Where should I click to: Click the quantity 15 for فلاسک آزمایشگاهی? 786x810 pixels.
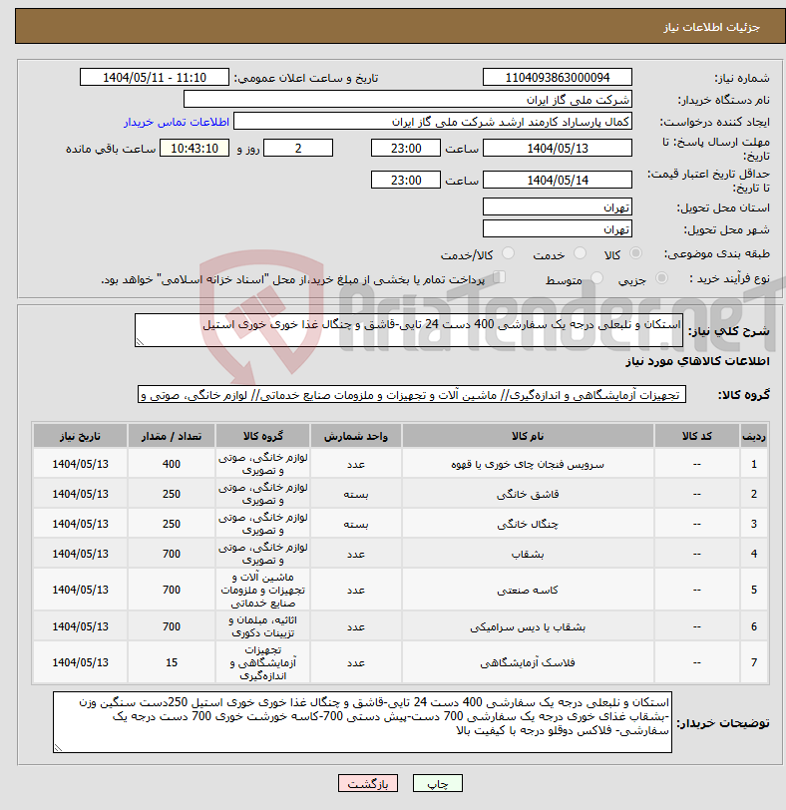point(172,662)
